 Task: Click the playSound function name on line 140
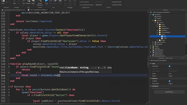(29, 64)
